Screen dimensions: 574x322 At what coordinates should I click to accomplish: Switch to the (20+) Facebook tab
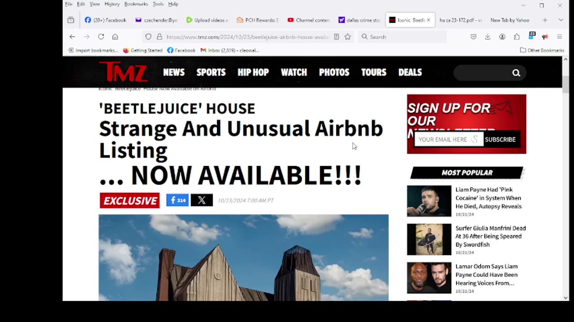(x=106, y=20)
